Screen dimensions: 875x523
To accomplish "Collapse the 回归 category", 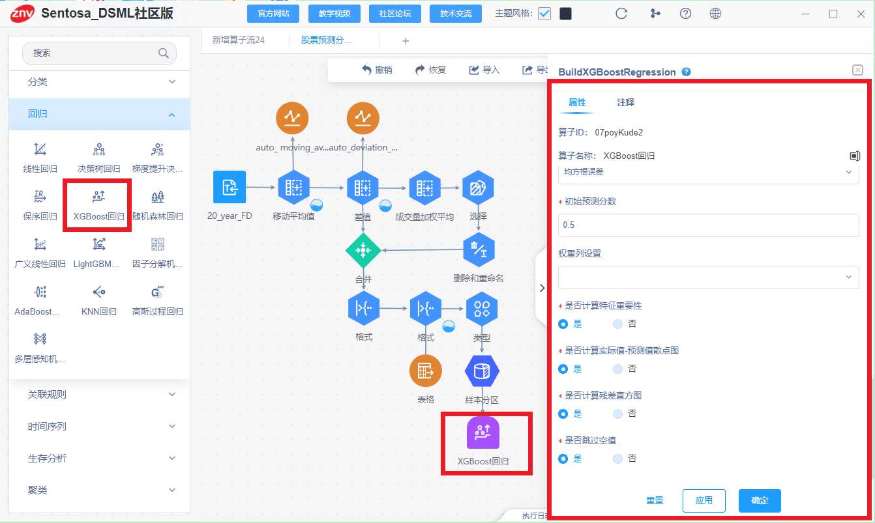I will pos(99,114).
